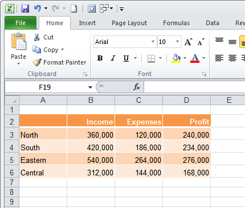Create a new blank workbook icon
The width and height of the screenshot is (245, 208).
[73, 9]
